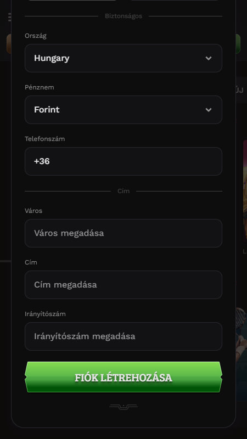Click the Forint selected value text
Screen dimensions: 247x439
click(47, 110)
